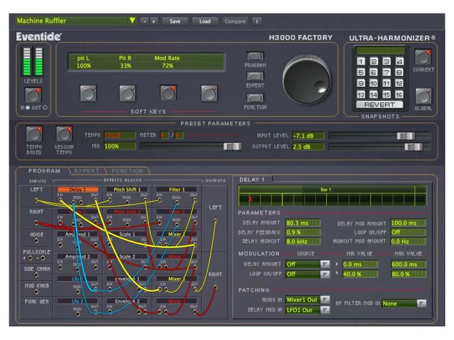Toggle the Levels IN/OUT meter button
Viewport: 454px width, 340px height.
(33, 95)
